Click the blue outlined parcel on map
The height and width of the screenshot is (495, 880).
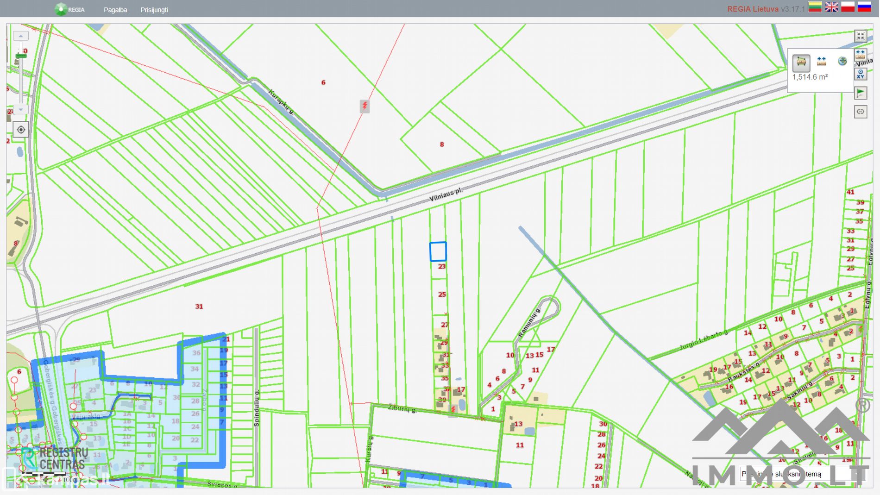click(x=438, y=251)
